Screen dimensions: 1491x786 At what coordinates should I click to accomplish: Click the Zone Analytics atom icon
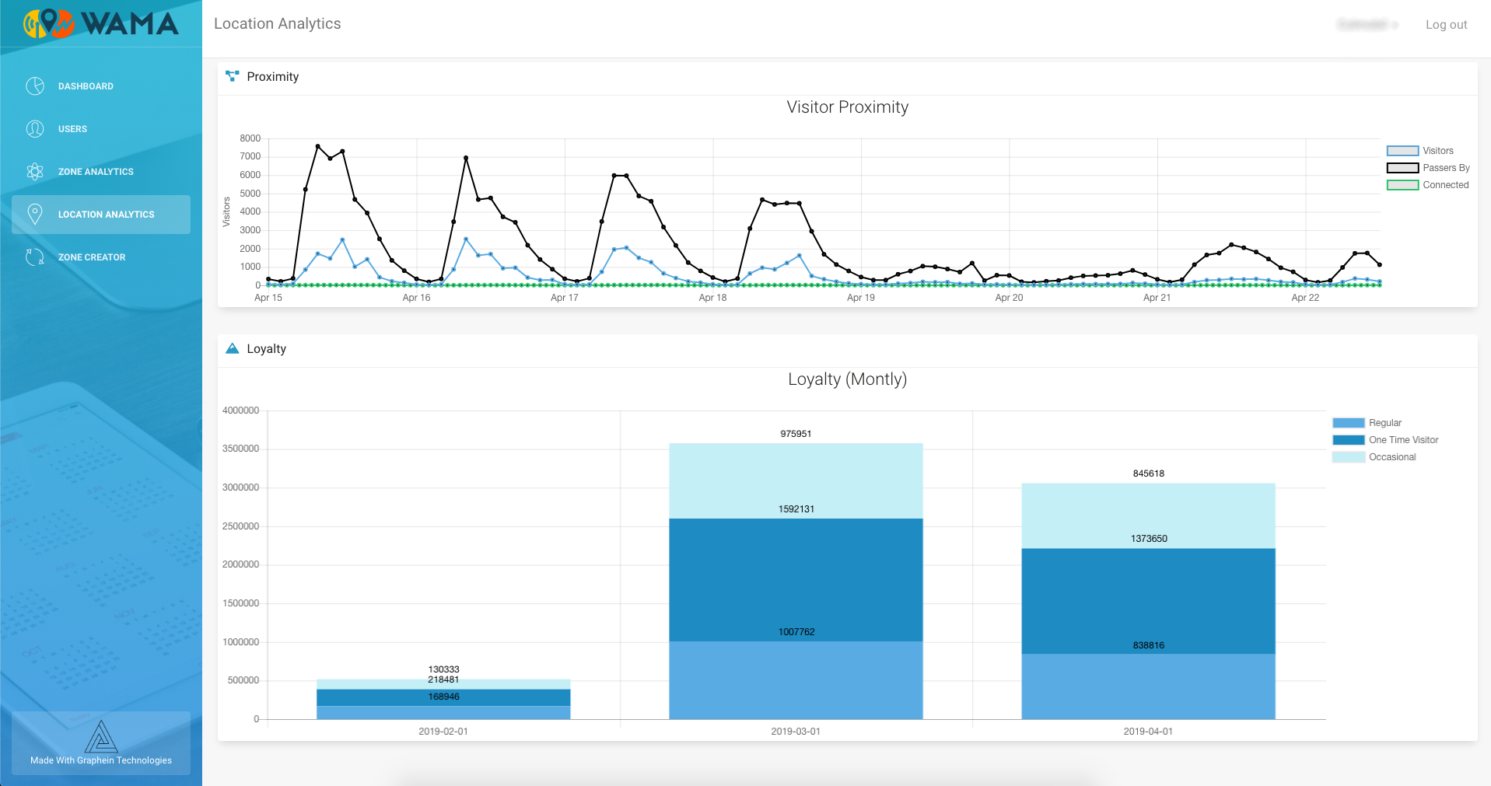point(35,172)
